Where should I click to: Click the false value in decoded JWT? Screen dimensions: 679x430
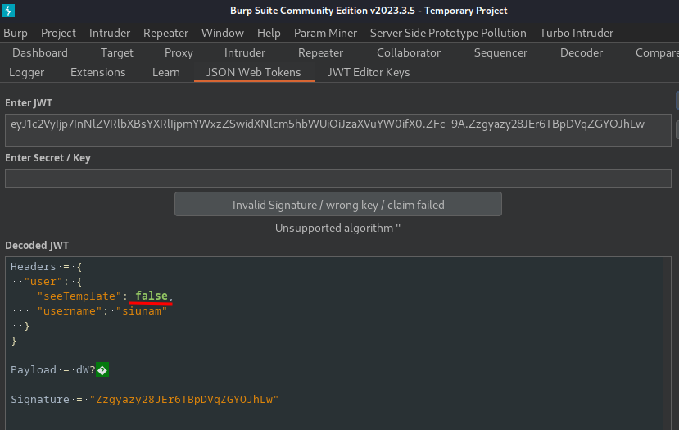tap(152, 296)
